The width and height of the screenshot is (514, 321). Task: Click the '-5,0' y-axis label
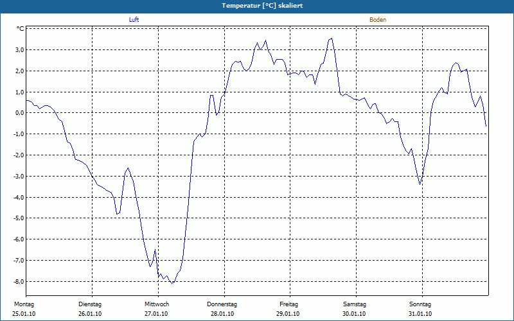click(x=19, y=218)
